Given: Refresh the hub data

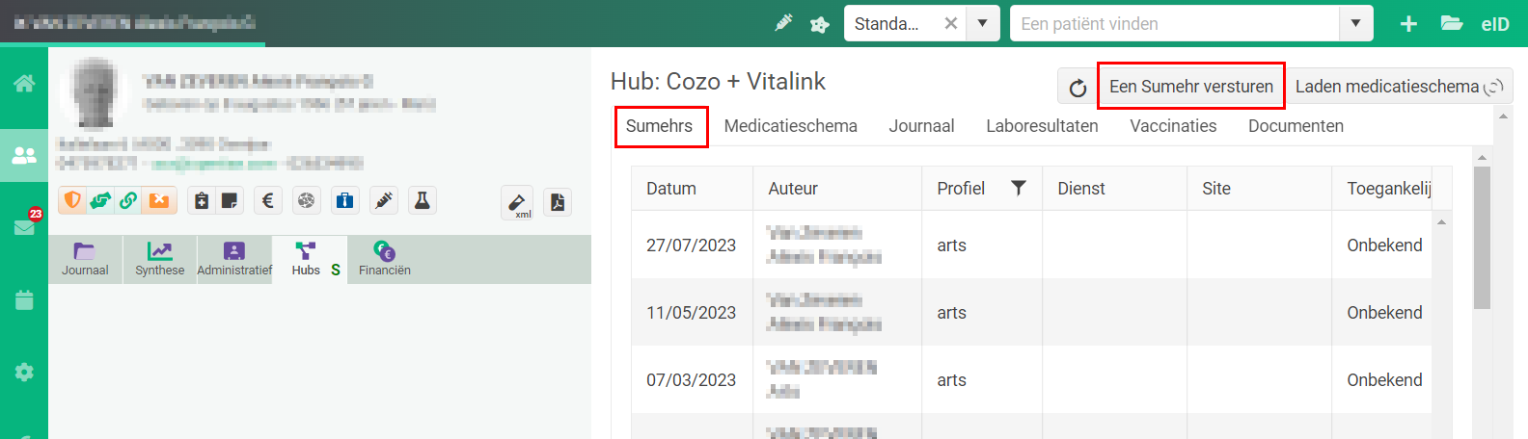Looking at the screenshot, I should tap(1078, 88).
